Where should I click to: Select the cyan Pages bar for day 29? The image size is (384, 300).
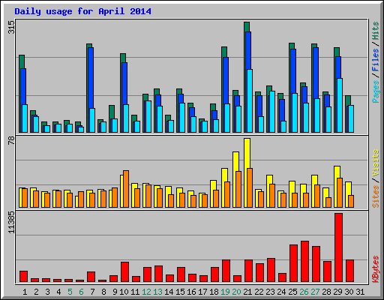tap(340, 105)
